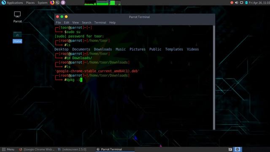Open the Terminal menu in menu bar
The image size is (270, 152).
(x=100, y=22)
